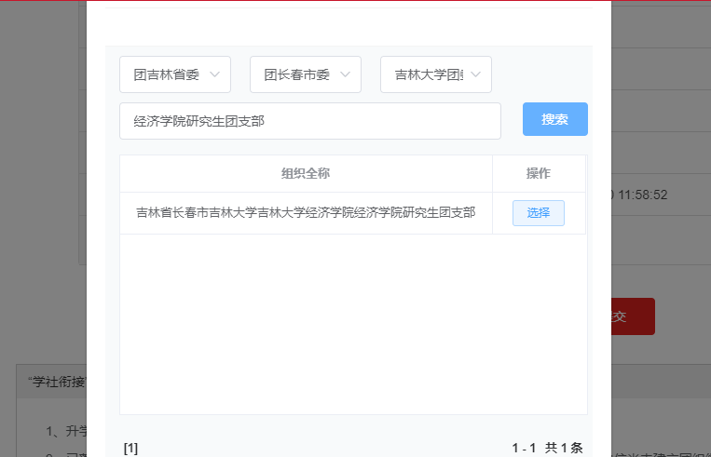Go to page [1] in pagination
Screen dimensions: 711x457
coord(130,448)
